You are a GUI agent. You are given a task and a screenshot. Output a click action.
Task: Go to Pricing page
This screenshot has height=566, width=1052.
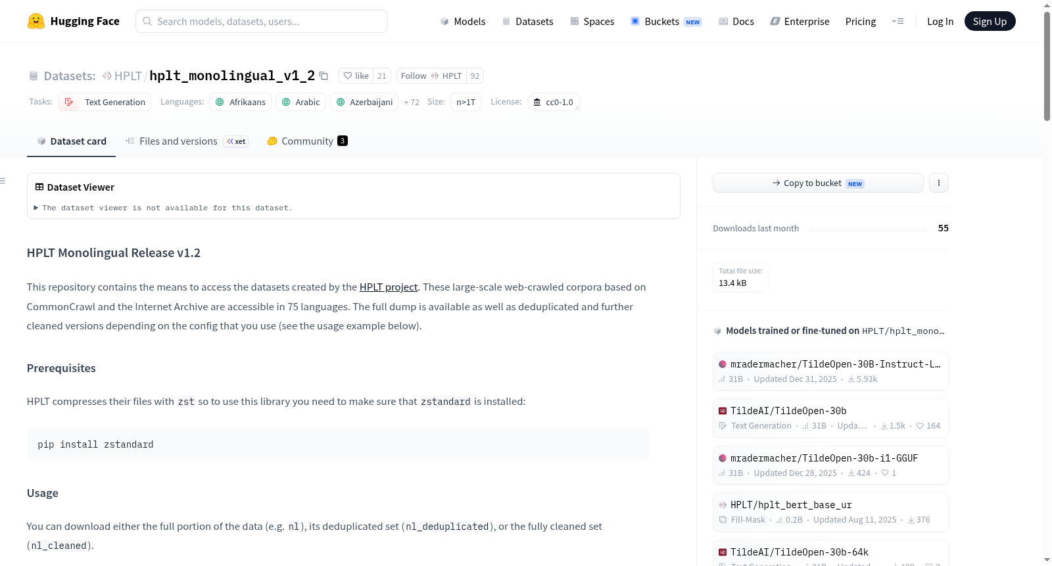tap(861, 21)
